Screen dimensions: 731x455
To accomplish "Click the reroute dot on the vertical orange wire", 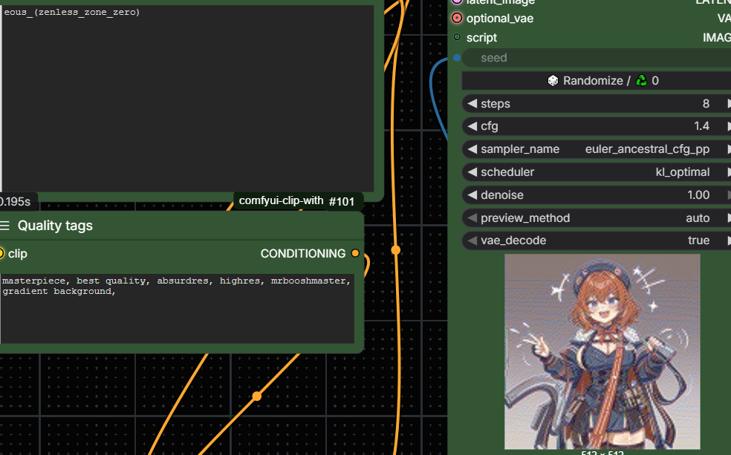I will click(x=396, y=250).
